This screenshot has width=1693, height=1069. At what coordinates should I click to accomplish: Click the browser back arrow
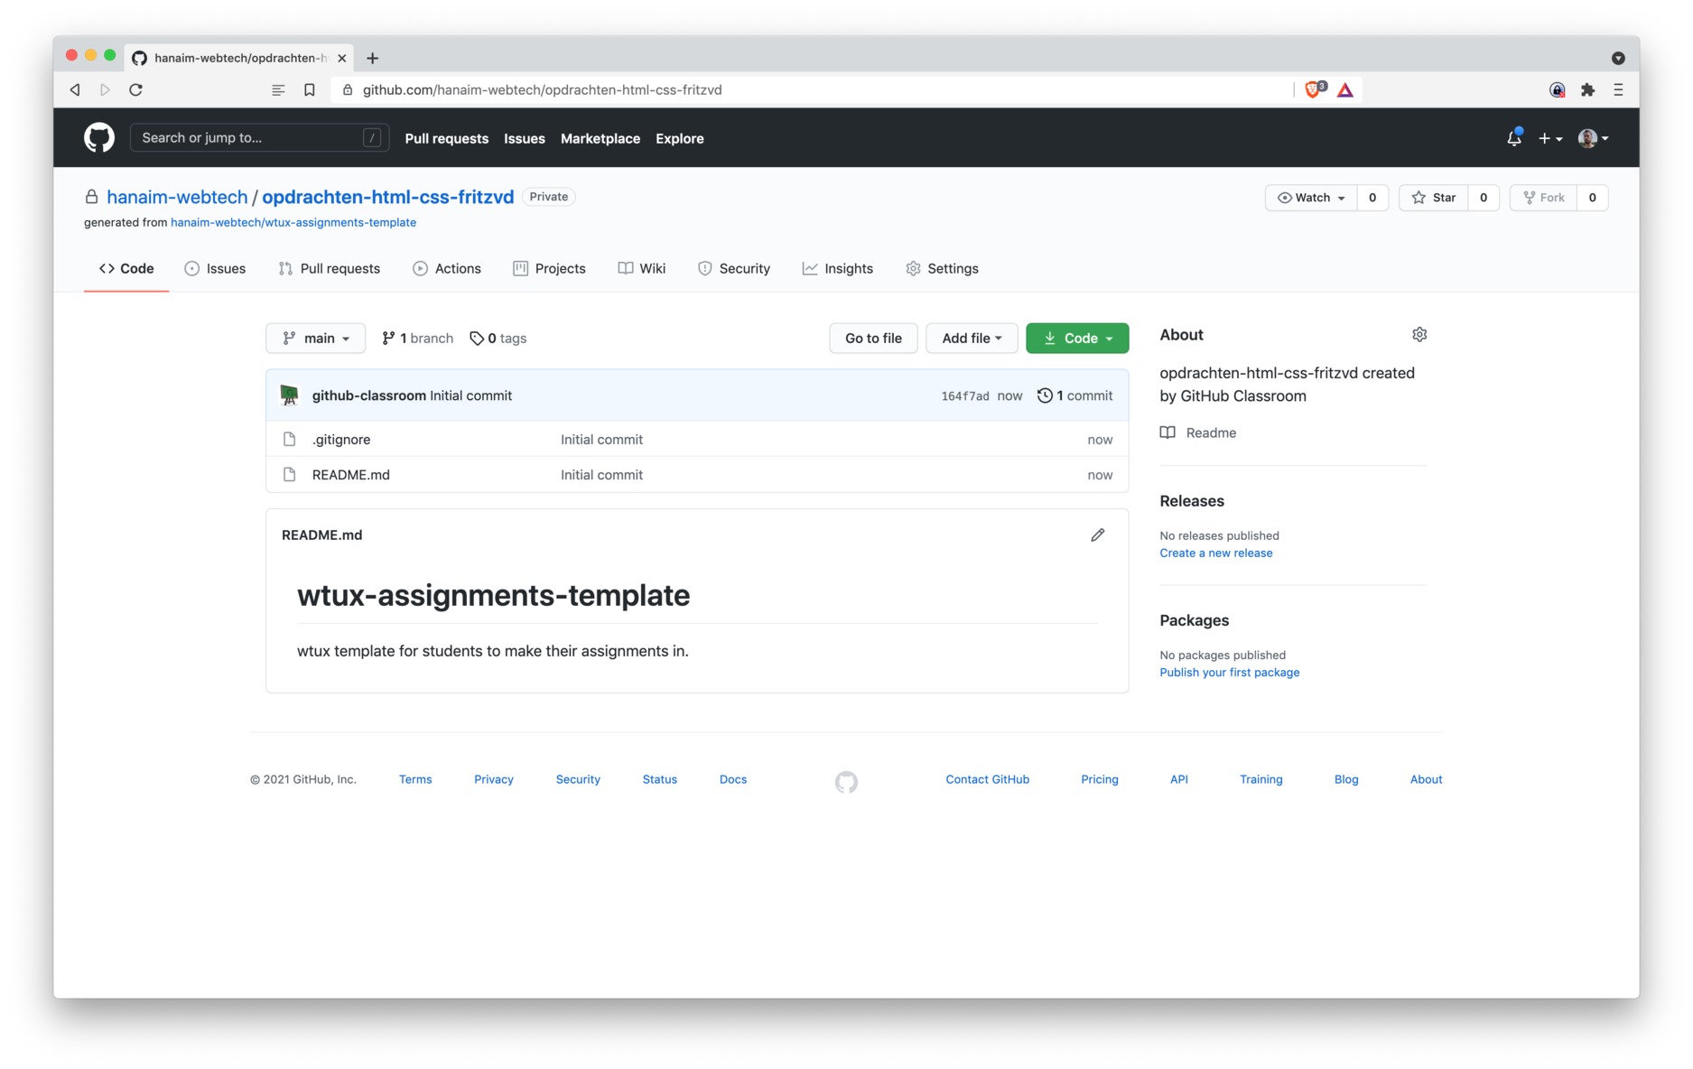75,89
